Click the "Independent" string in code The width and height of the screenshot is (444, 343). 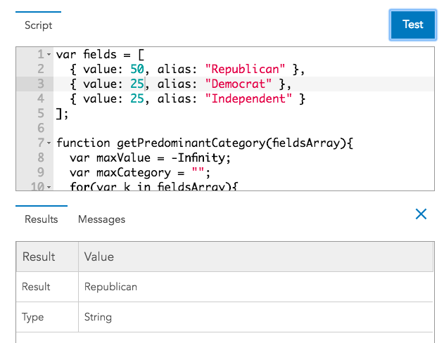click(248, 99)
